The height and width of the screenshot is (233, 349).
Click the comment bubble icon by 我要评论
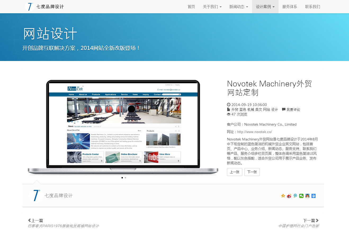pos(284,109)
